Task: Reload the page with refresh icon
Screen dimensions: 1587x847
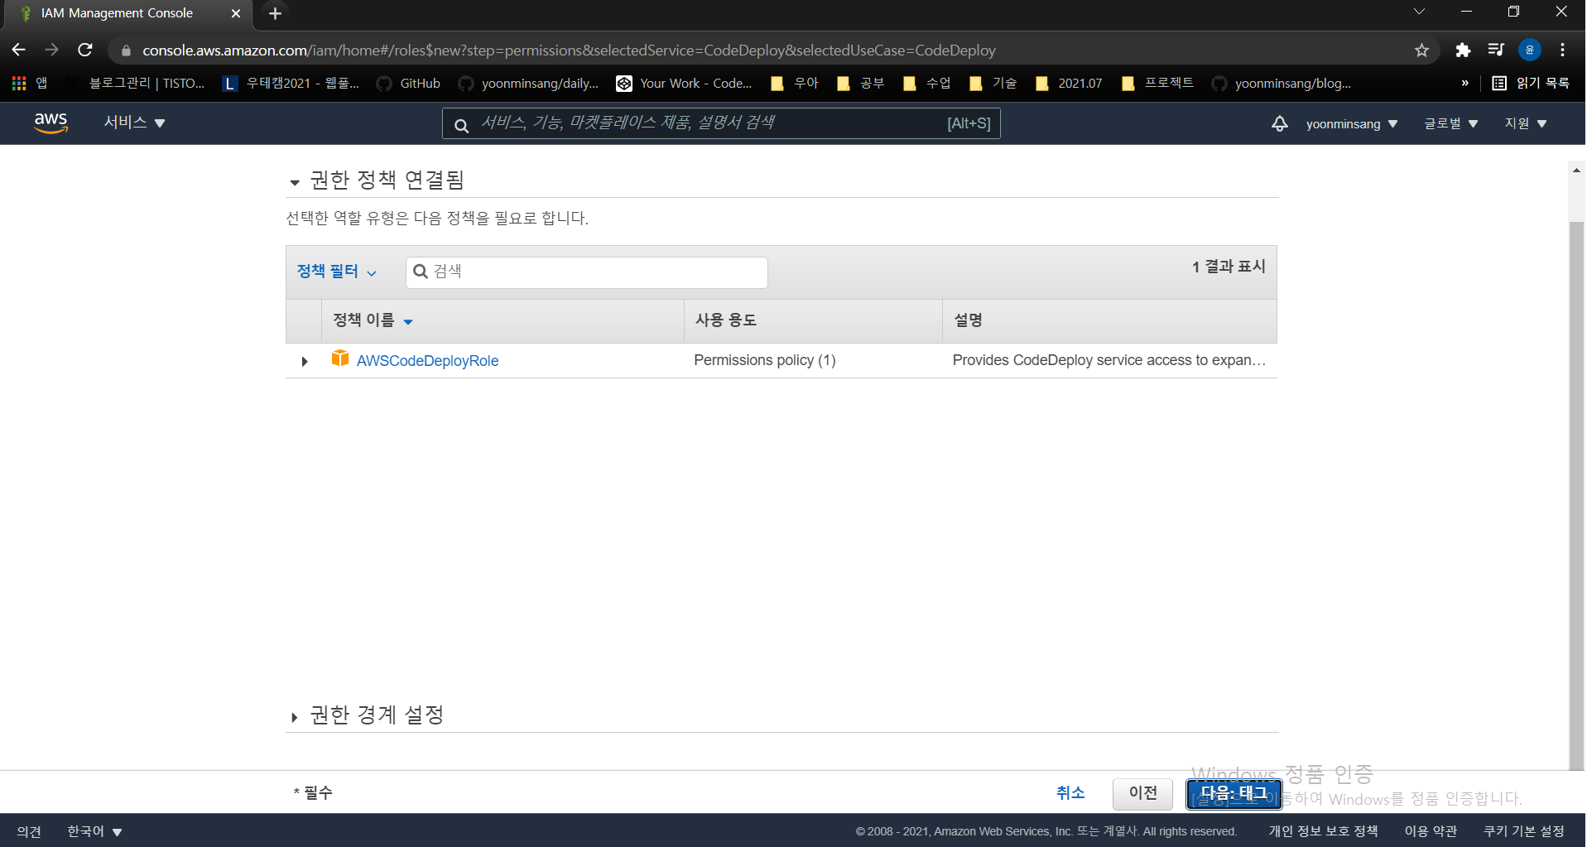Action: (x=84, y=50)
